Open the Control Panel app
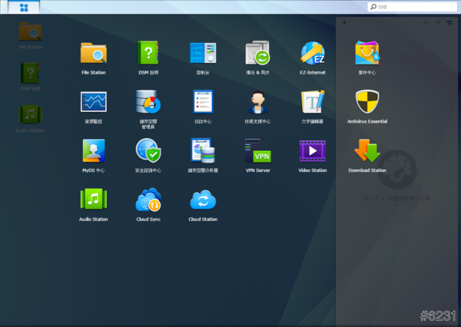Viewport: 461px width, 327px height. coord(203,53)
